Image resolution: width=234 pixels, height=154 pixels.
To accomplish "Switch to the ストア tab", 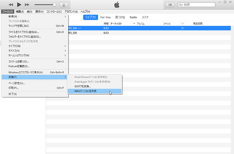I will [145, 17].
